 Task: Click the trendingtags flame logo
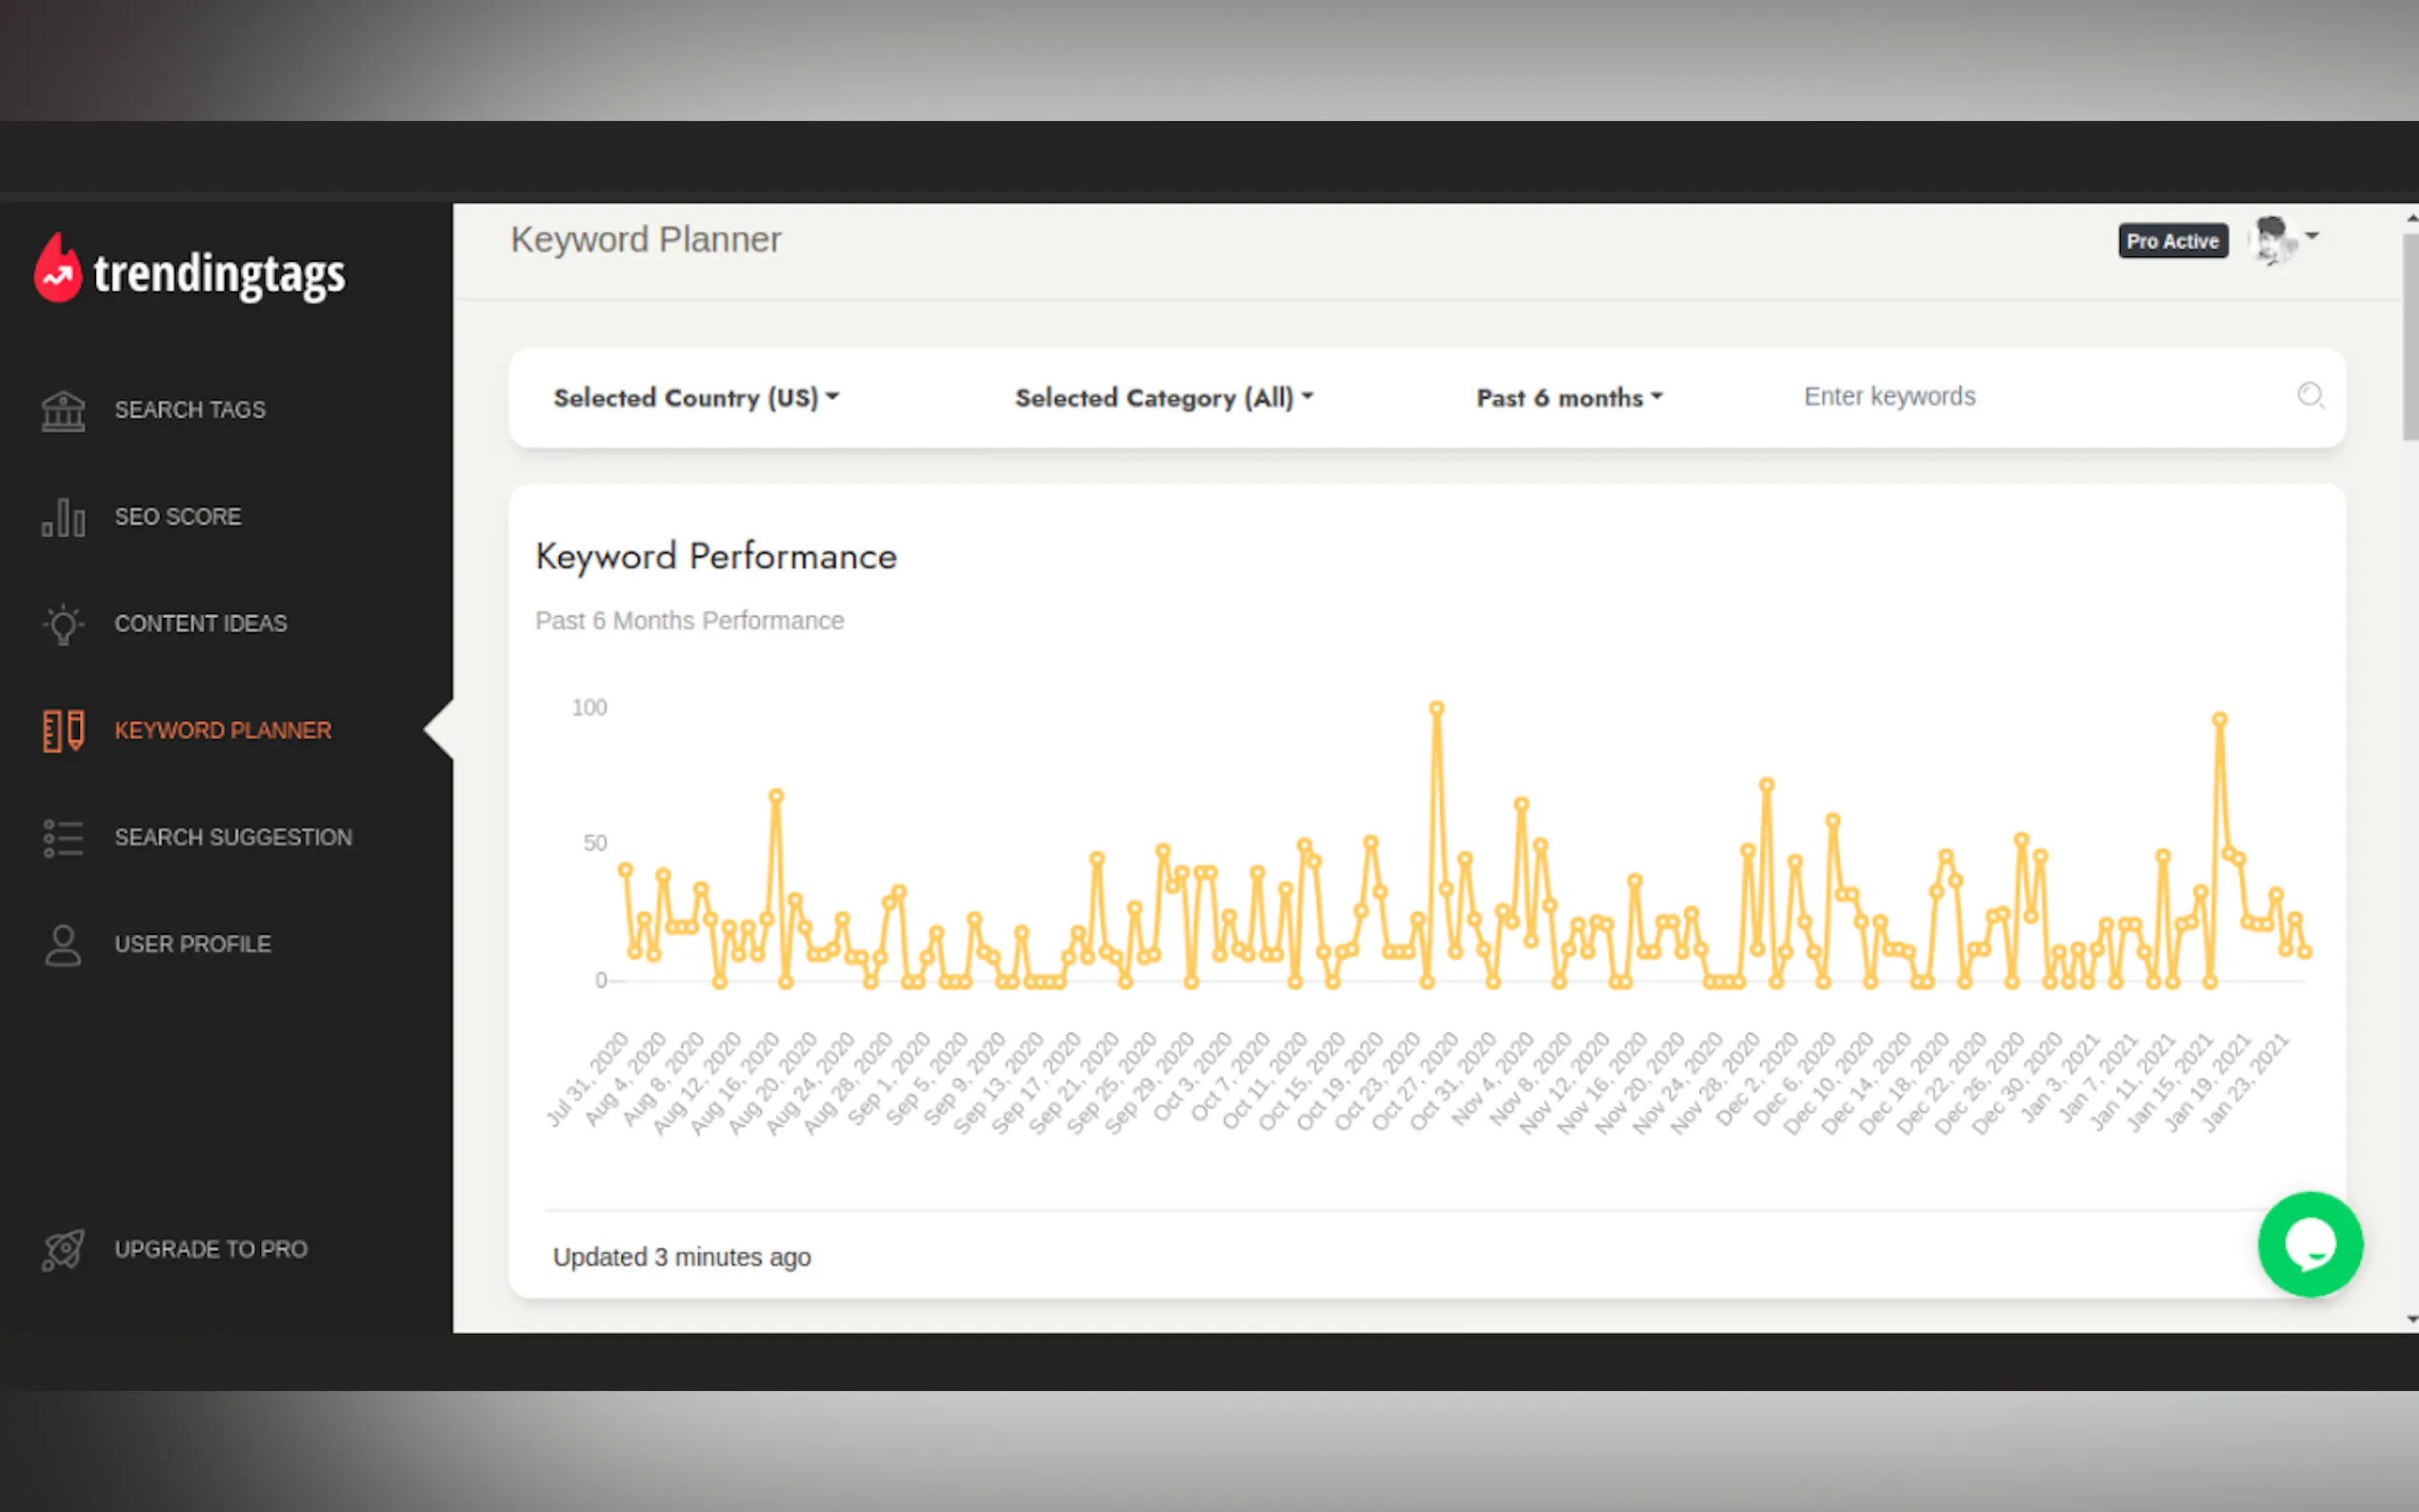[x=57, y=268]
